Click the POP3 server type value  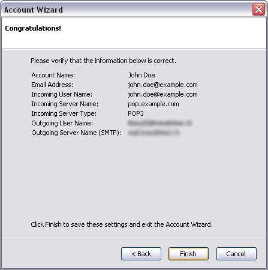135,113
